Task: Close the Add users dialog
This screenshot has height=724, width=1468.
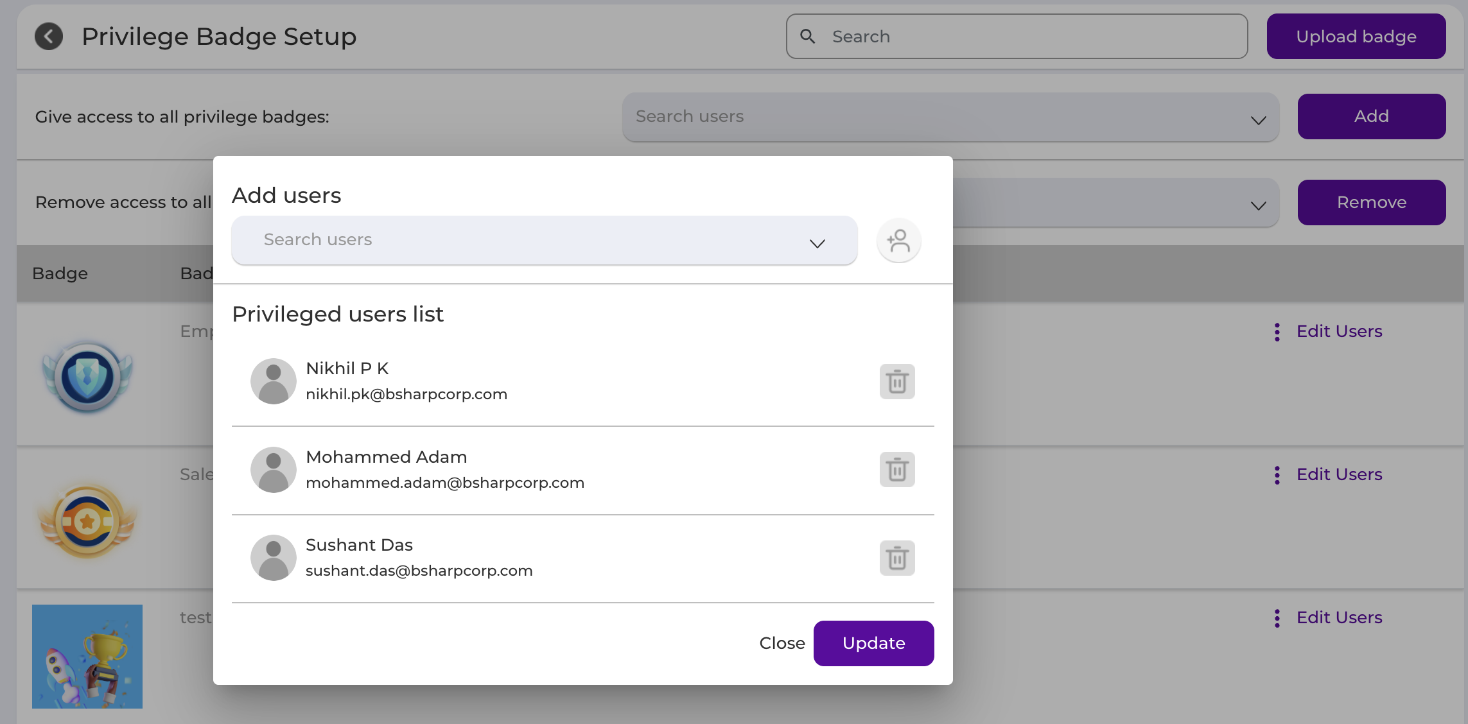Action: [782, 643]
